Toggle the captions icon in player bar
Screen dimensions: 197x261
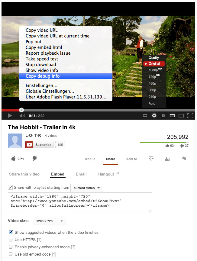(145, 115)
